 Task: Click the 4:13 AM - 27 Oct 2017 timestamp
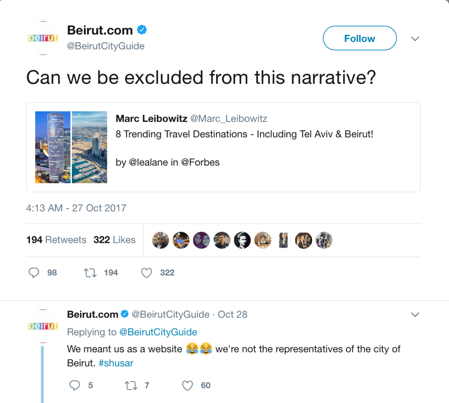tap(76, 208)
